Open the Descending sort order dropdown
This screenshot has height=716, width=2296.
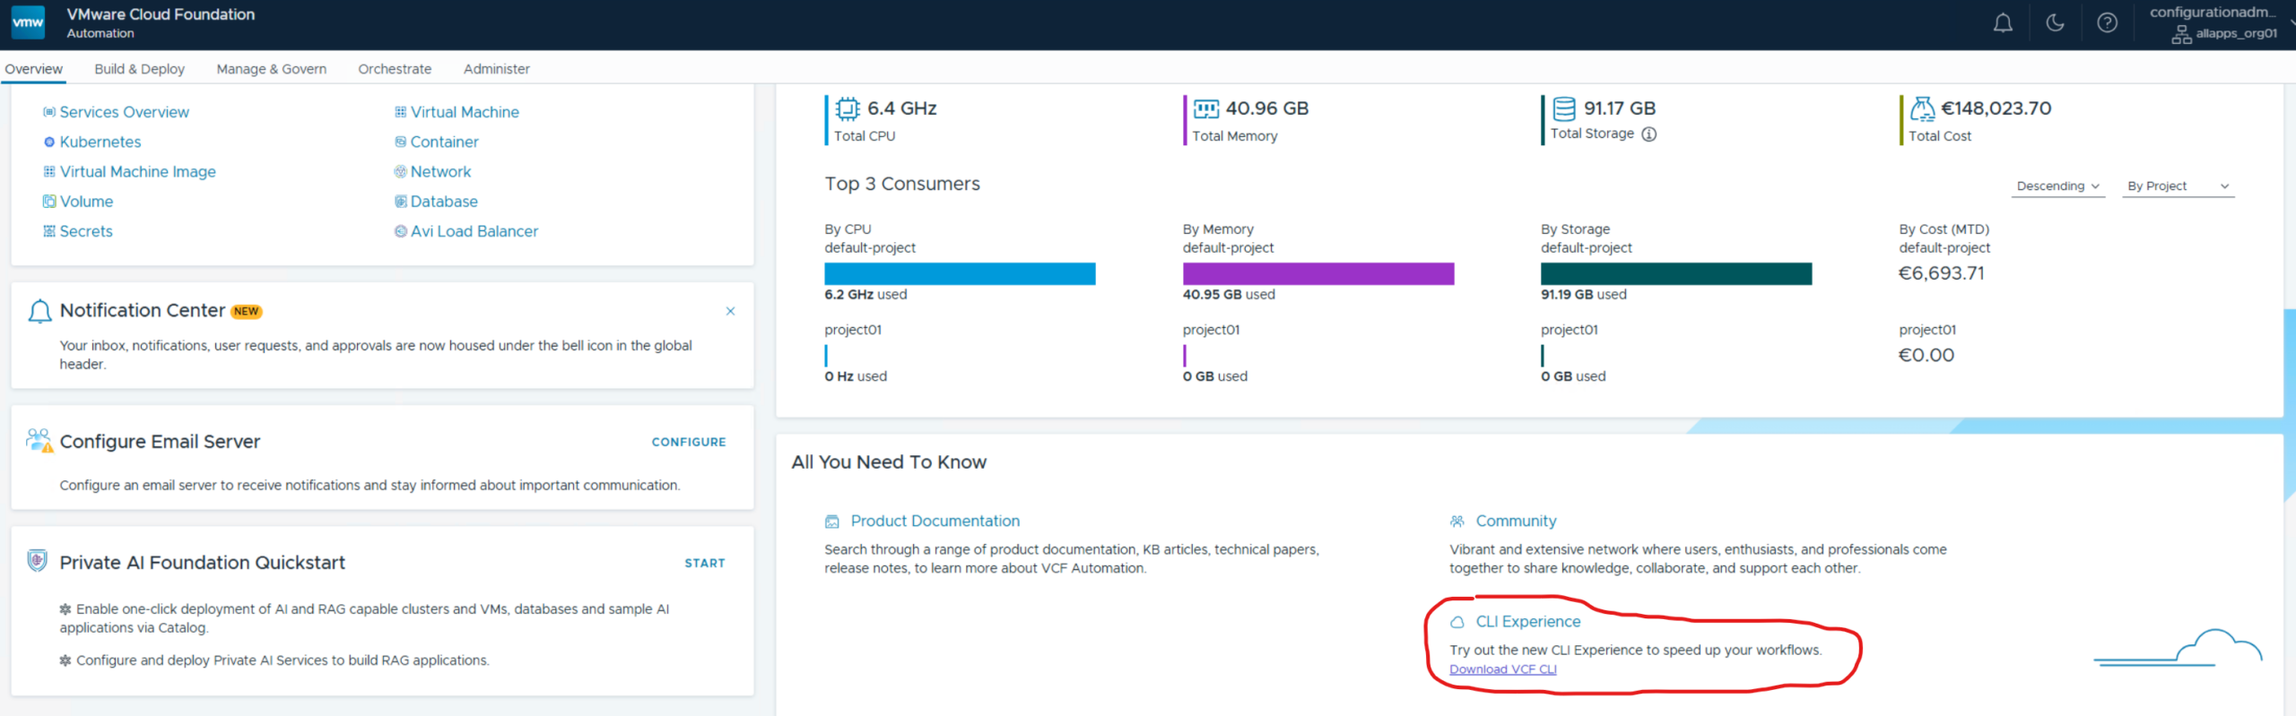pos(2058,186)
